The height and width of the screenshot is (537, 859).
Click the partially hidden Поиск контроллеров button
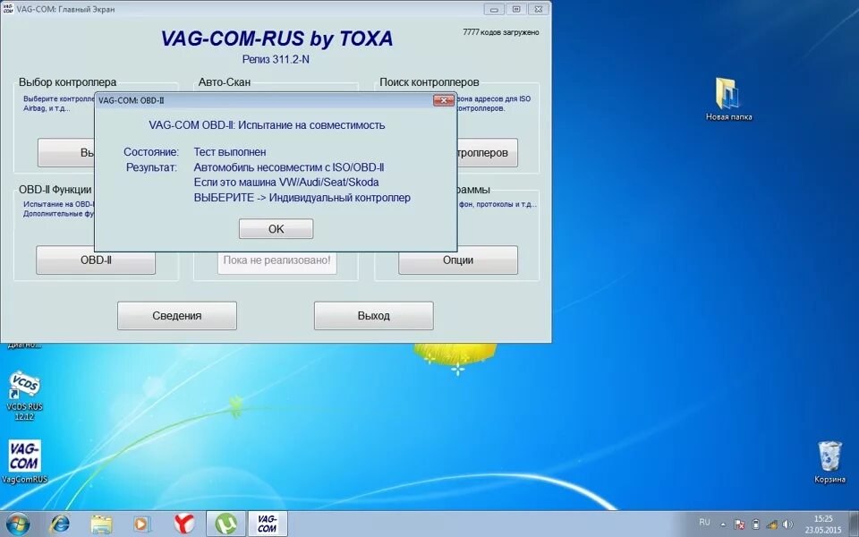click(x=487, y=153)
